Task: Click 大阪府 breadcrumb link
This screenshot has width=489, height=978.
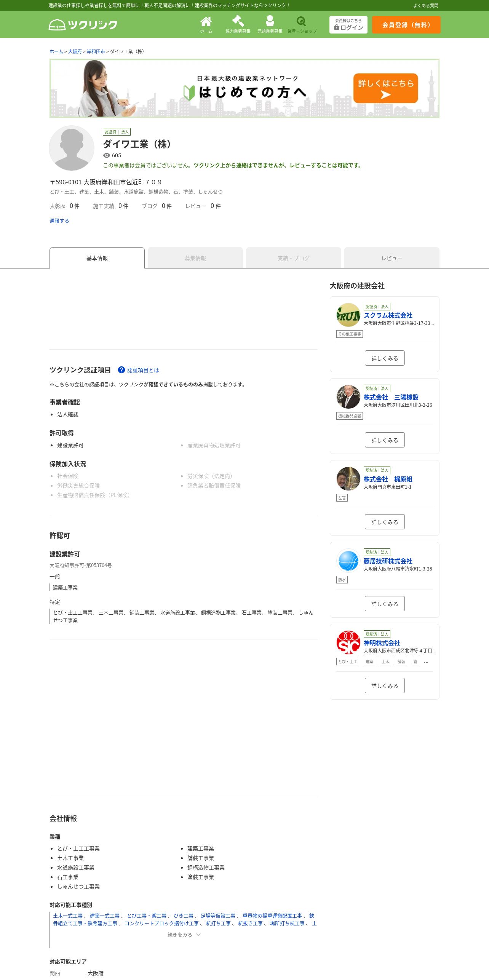Action: click(75, 51)
